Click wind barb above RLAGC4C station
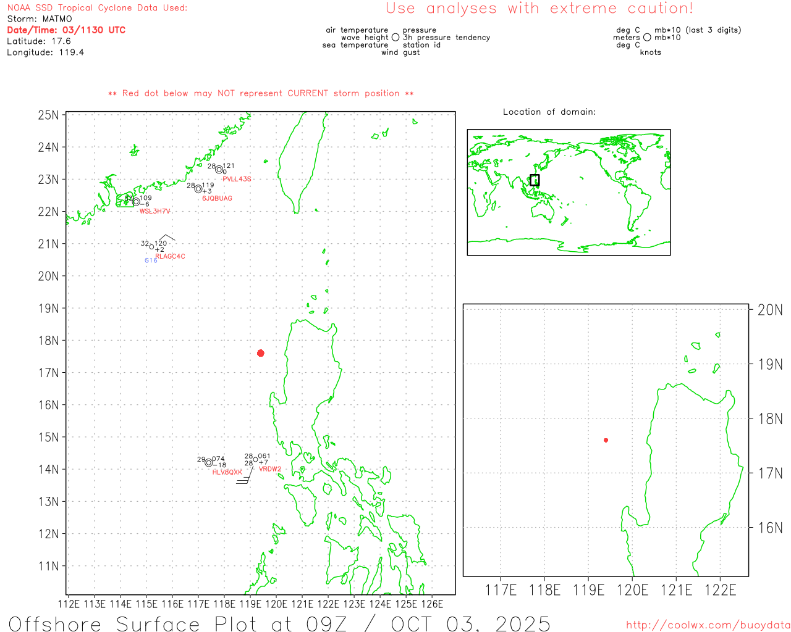 (x=166, y=238)
